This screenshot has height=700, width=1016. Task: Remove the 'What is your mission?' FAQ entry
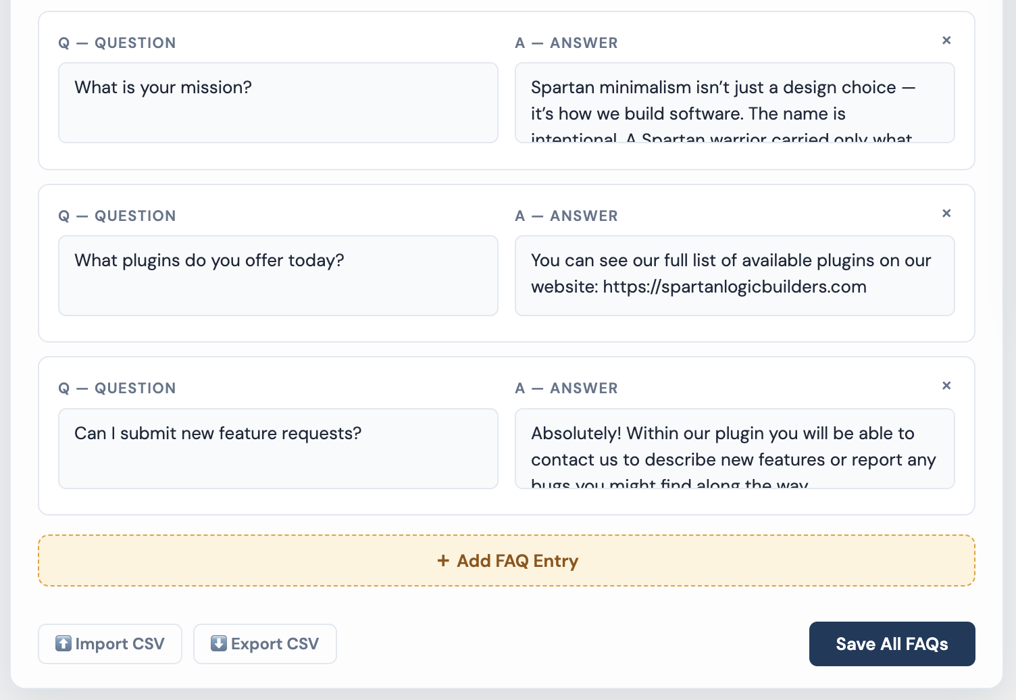(x=946, y=41)
